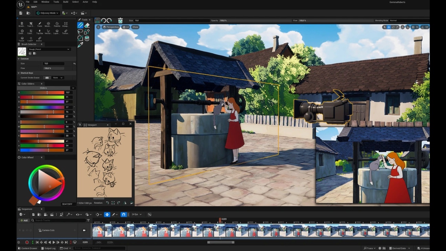Open the Top Bar panel shortcut

pos(39,32)
